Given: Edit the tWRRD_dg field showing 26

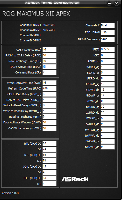Looking at the screenshot, I should (x=108, y=113).
